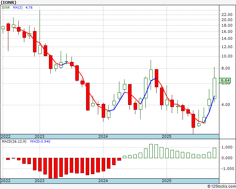Click 2023 on the price chart timeline
Screen dimensions: 236x189
coord(40,136)
